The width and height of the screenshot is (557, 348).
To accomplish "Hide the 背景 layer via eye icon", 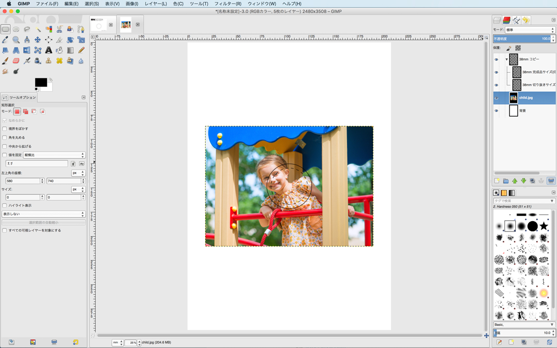I will 496,111.
